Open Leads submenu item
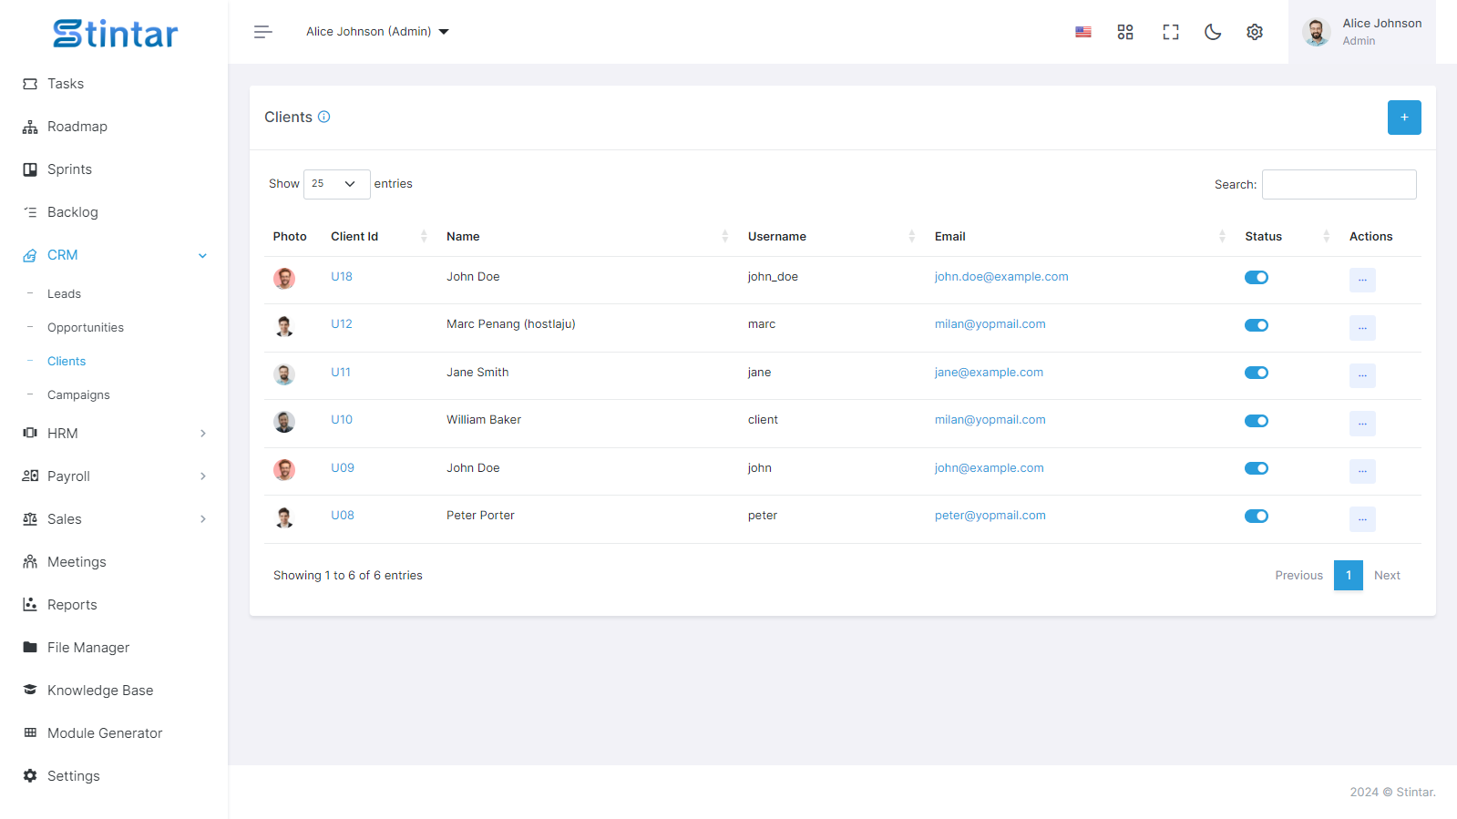 point(64,294)
